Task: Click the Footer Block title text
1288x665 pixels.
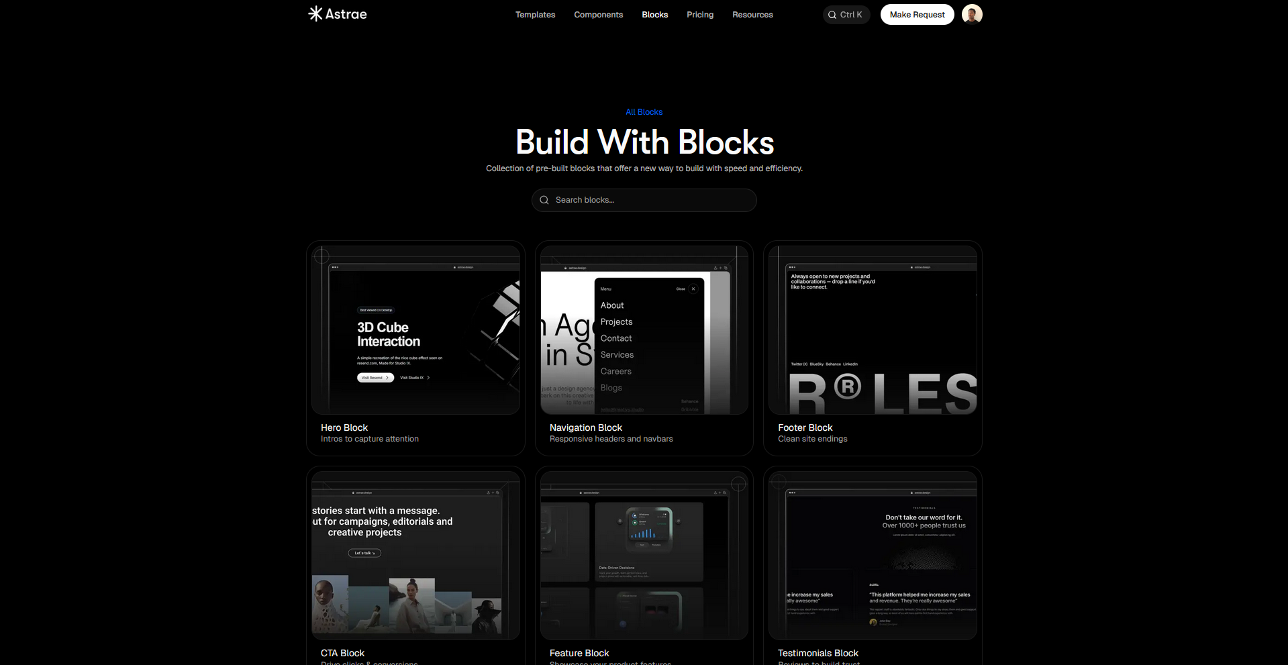Action: (805, 427)
